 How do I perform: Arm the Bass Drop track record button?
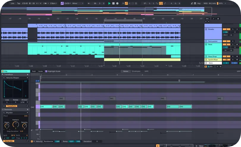pos(237,56)
